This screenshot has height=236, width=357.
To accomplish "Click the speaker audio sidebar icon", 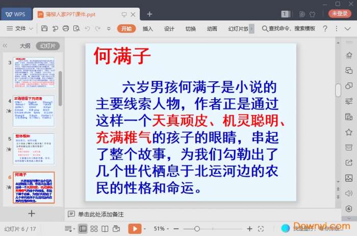I will 349,193.
